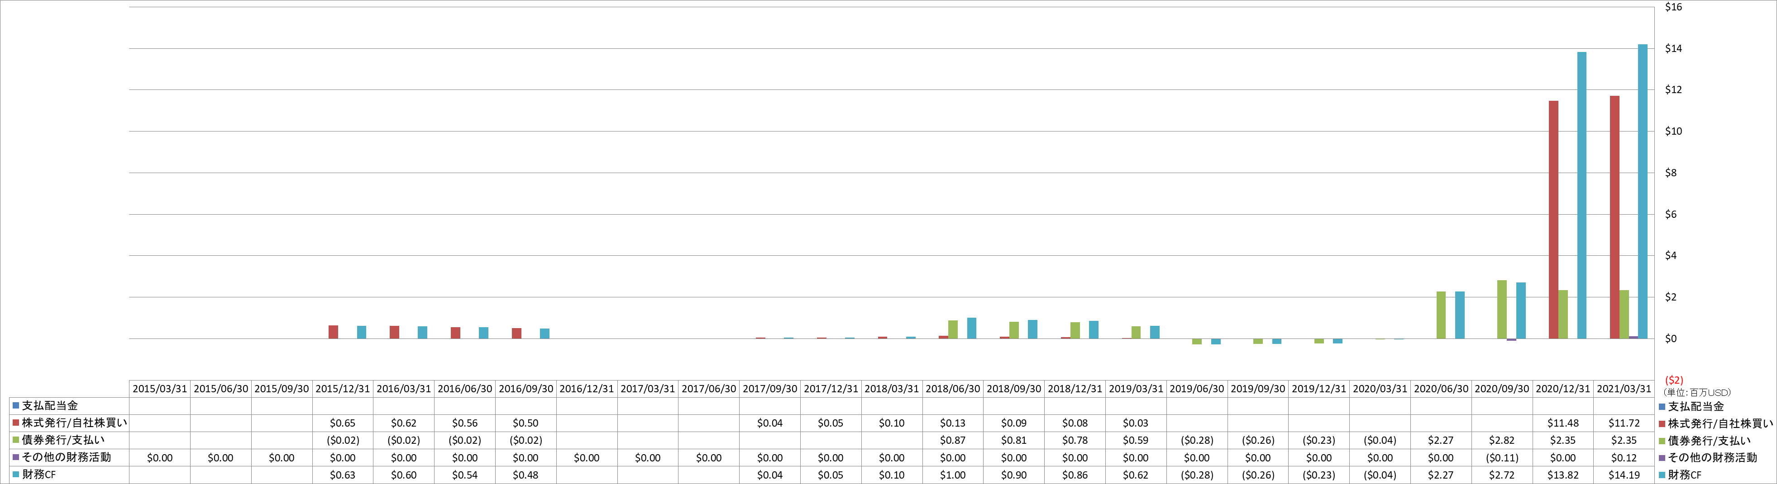Click the $0 y-axis label
The height and width of the screenshot is (484, 1777).
[x=1671, y=339]
